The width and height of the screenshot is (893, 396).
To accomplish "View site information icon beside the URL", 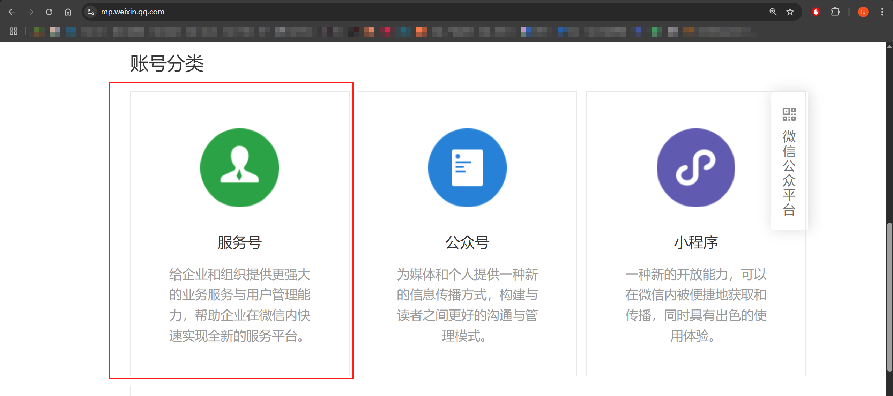I will point(91,12).
